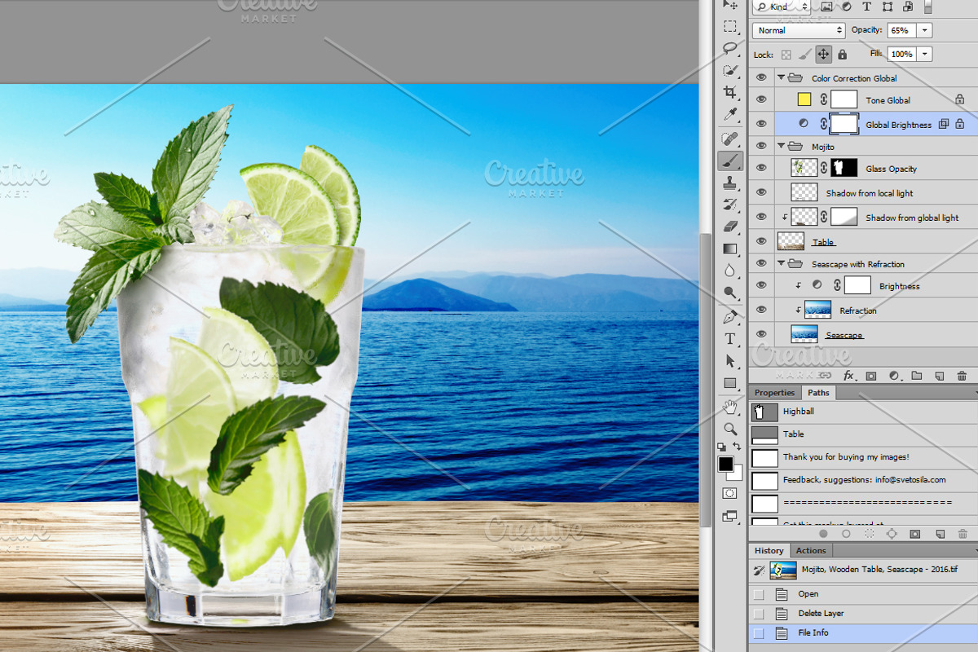Change screen mode from toolbar
Screen dimensions: 978x652
pyautogui.click(x=730, y=516)
